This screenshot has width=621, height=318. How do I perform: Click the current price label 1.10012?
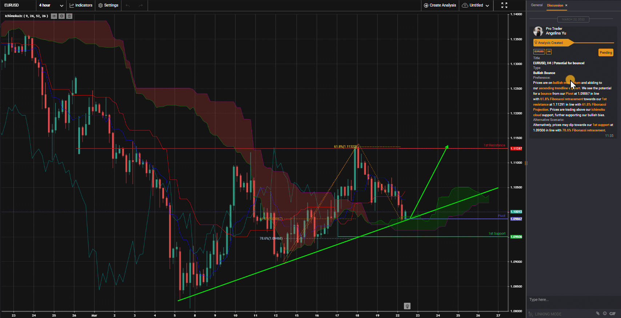[516, 212]
